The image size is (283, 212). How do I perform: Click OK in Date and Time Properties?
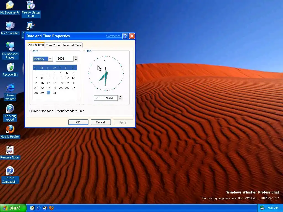[x=78, y=122]
